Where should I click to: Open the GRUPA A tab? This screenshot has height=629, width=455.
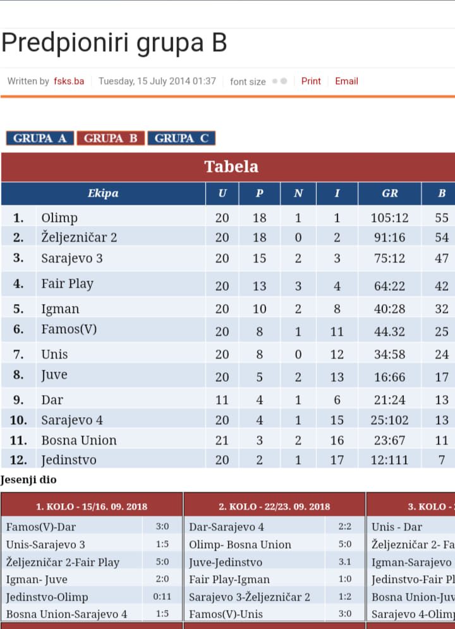coord(40,138)
